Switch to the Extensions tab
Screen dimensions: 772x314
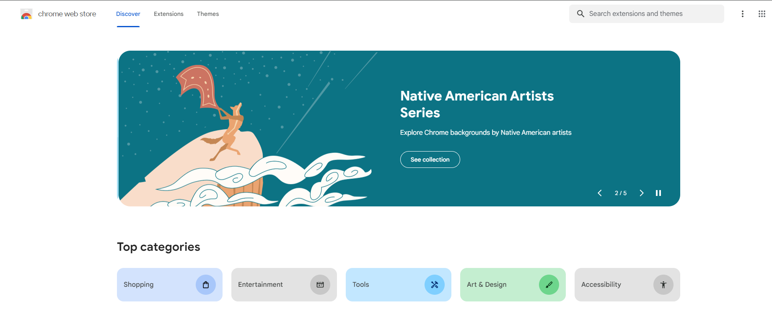click(168, 14)
